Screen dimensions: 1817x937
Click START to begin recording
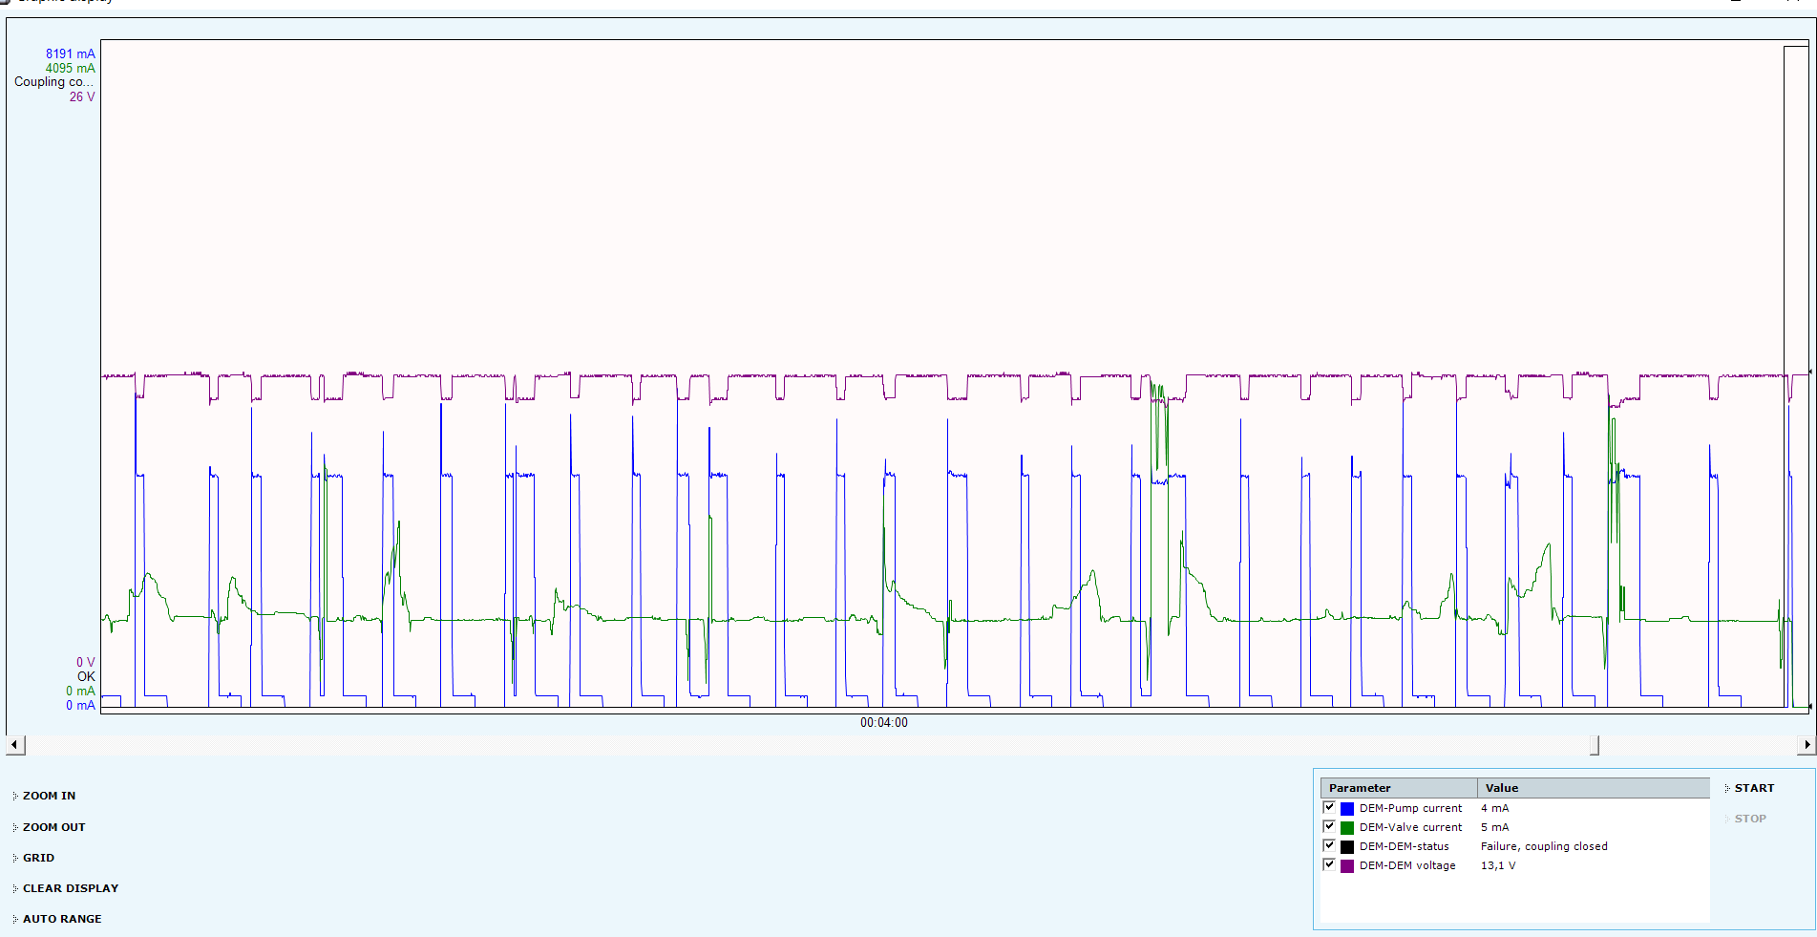click(x=1754, y=788)
